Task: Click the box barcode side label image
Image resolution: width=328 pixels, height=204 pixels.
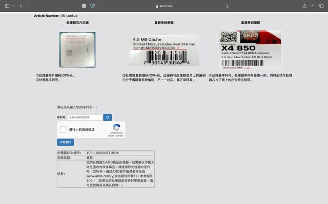Action: point(164,50)
